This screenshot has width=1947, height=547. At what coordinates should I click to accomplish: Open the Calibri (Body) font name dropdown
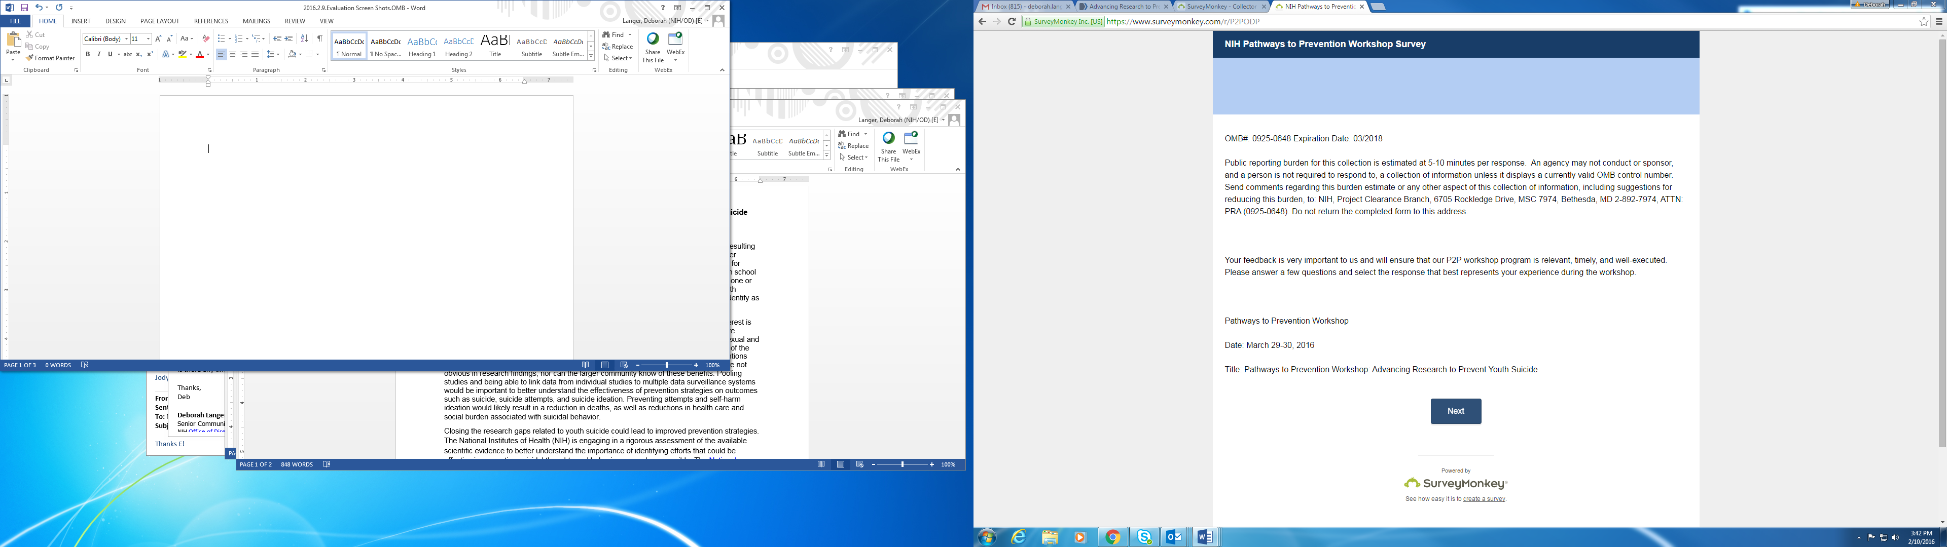125,40
